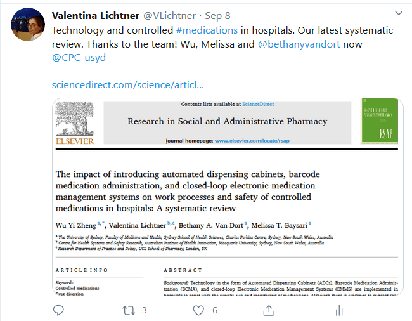Expand the tweet options chevron

[x=397, y=13]
